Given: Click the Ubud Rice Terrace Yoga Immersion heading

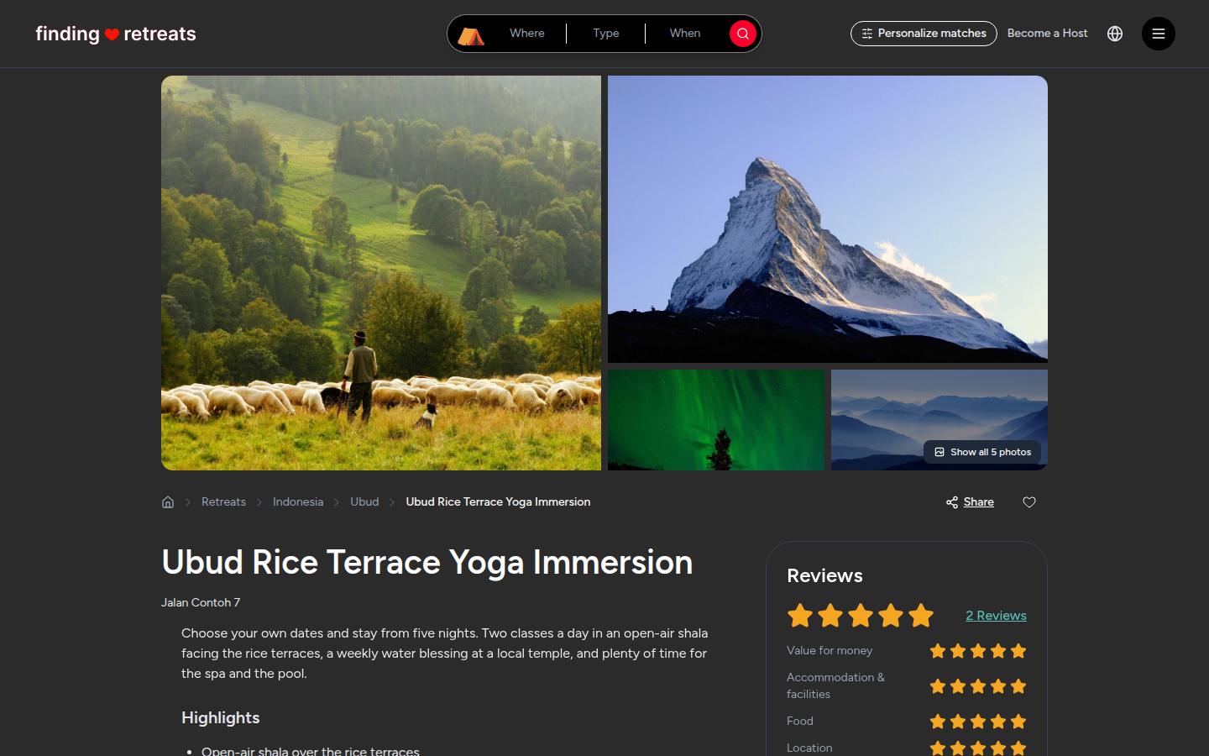Looking at the screenshot, I should point(427,562).
